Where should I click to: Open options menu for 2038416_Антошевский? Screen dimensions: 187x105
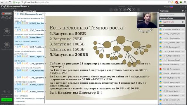183,69
